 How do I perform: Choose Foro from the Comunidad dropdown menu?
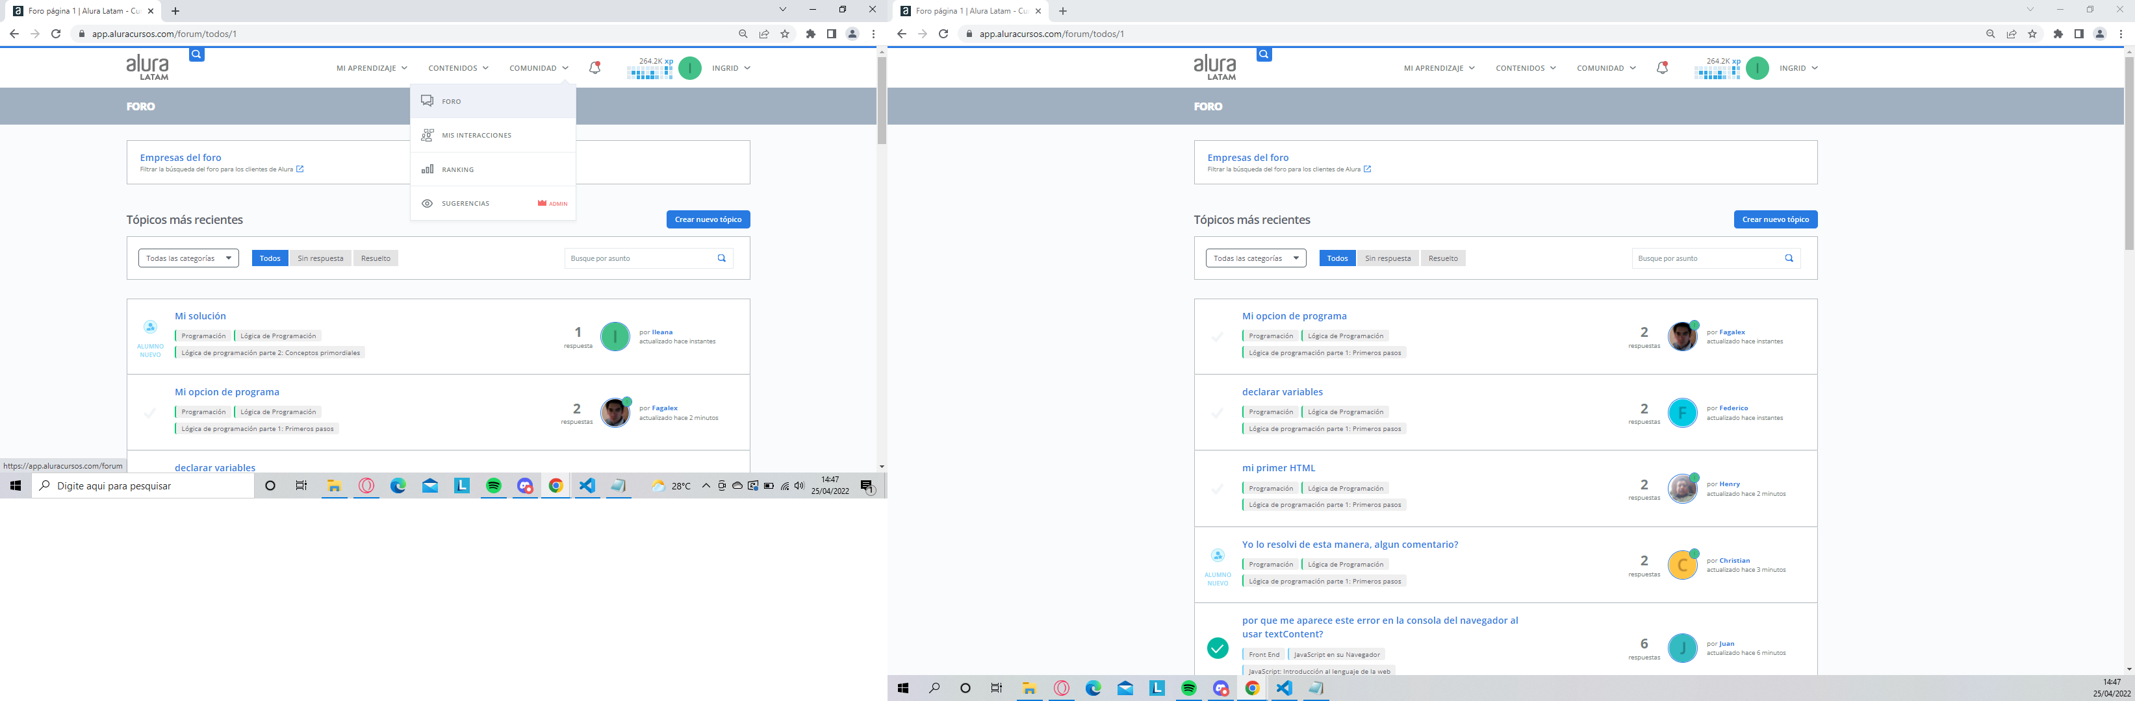[x=493, y=101]
